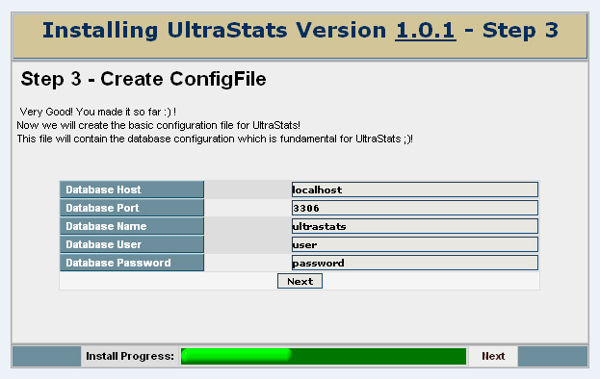
Task: Click the green Install Progress bar
Action: [x=324, y=356]
